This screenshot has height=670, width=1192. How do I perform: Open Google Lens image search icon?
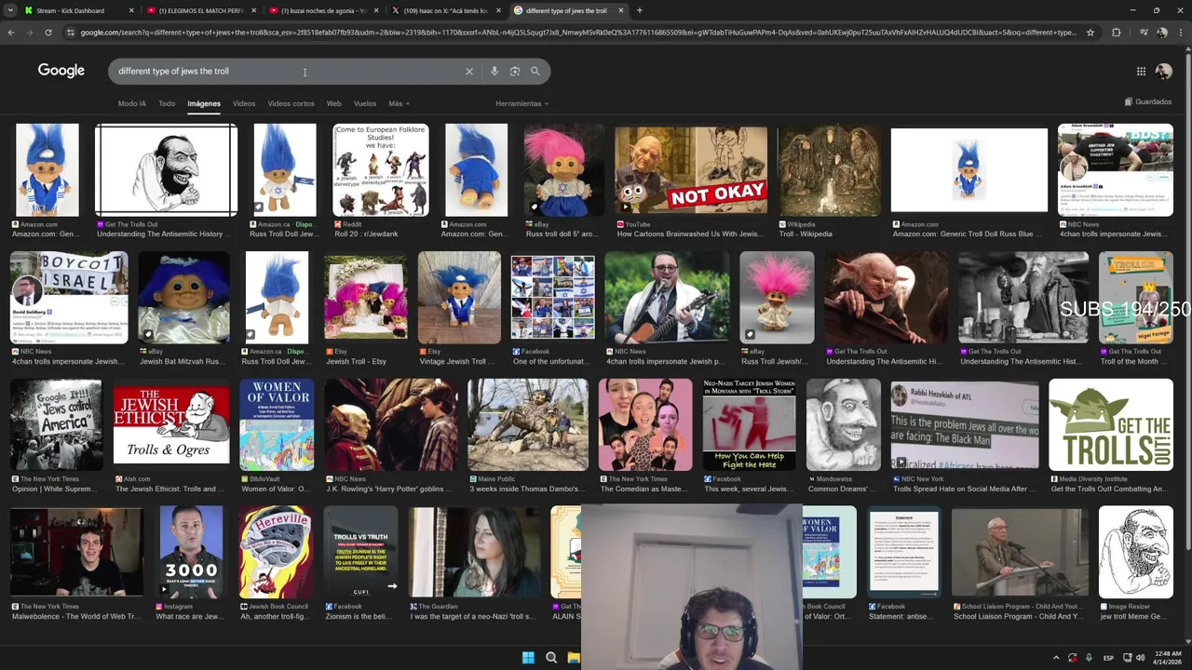(515, 72)
